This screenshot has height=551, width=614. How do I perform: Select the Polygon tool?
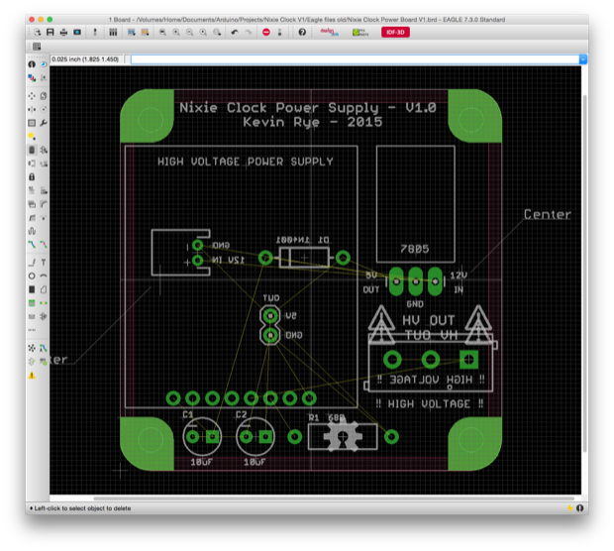click(x=44, y=289)
